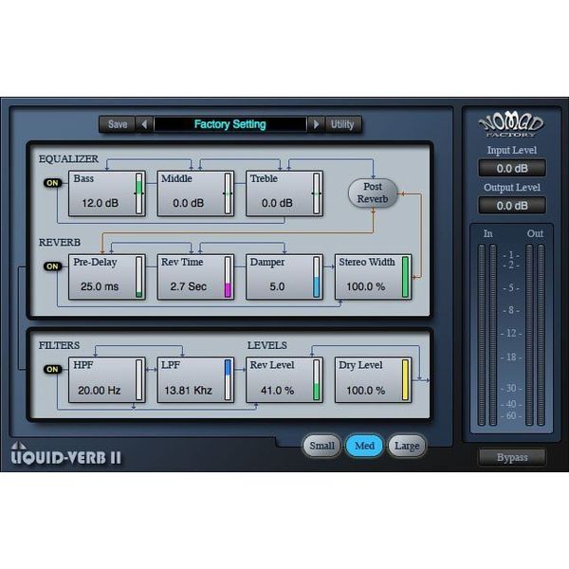The image size is (569, 569).
Task: Click the Liquid-Verb II logo
Action: point(66,454)
